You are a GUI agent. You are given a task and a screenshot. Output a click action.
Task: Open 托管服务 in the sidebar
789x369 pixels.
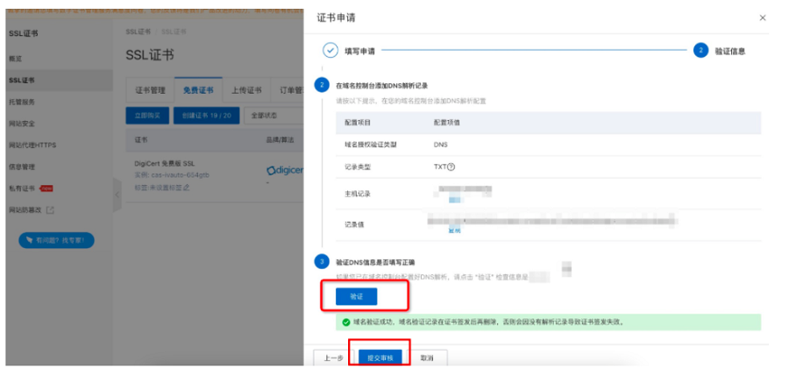click(22, 102)
